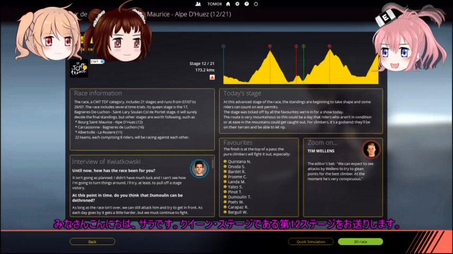Click the TOMOK player name
The width and height of the screenshot is (453, 254).
click(x=215, y=4)
